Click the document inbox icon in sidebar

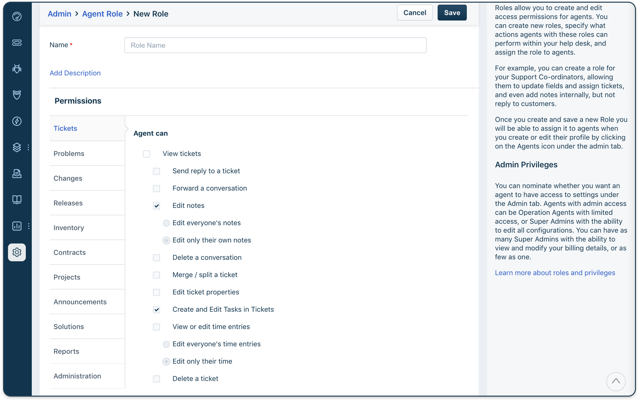click(17, 174)
